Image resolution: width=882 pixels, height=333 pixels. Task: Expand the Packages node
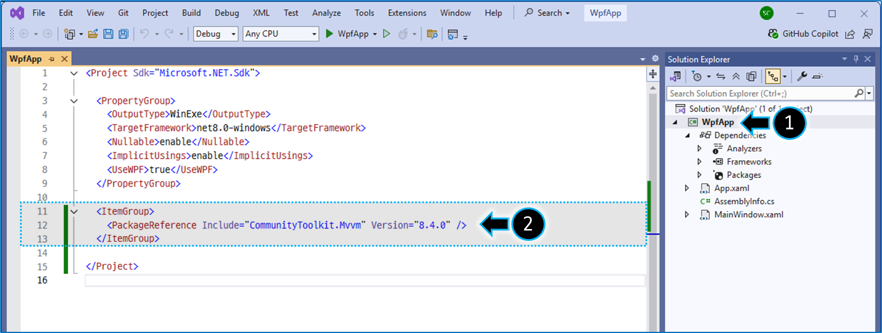(700, 175)
